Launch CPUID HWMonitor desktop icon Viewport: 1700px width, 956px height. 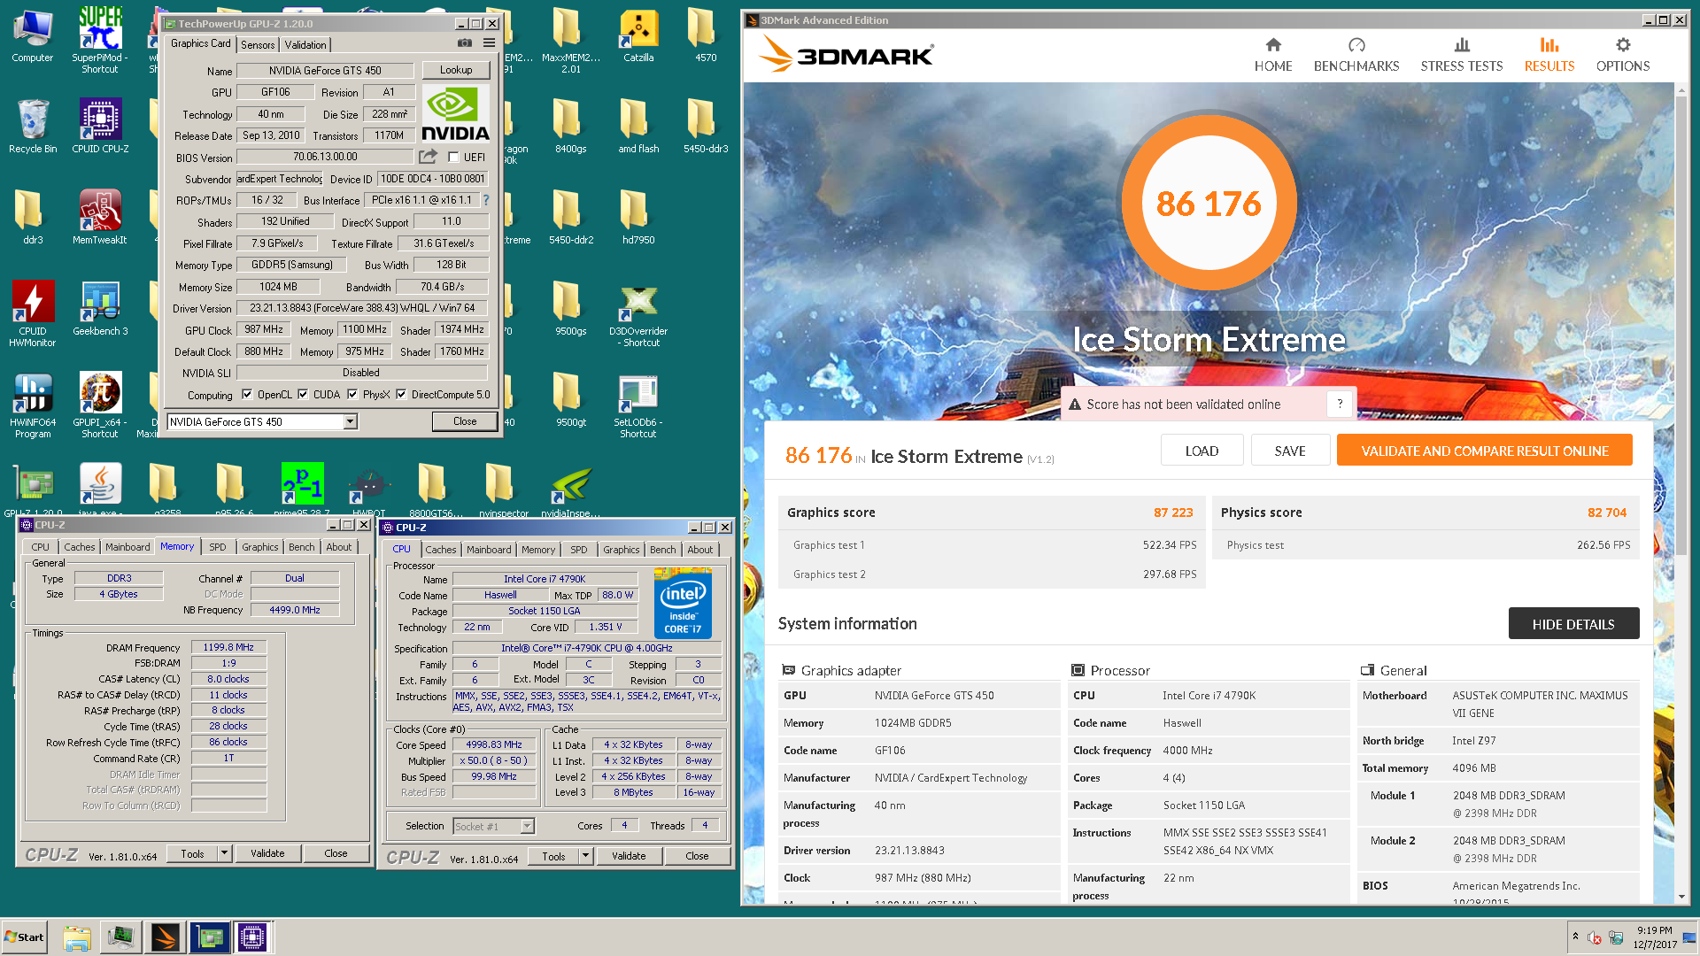click(x=33, y=313)
